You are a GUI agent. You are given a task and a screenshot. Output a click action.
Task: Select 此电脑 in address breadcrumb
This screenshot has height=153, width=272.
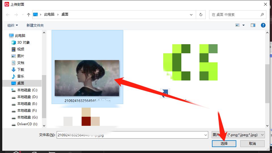(49, 14)
